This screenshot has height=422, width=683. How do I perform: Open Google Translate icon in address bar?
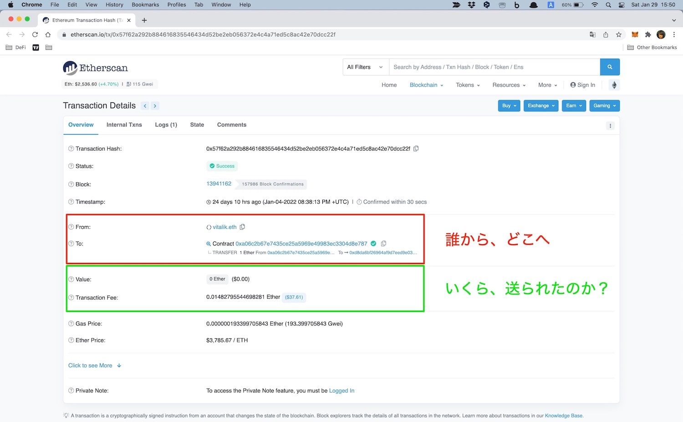coord(592,35)
